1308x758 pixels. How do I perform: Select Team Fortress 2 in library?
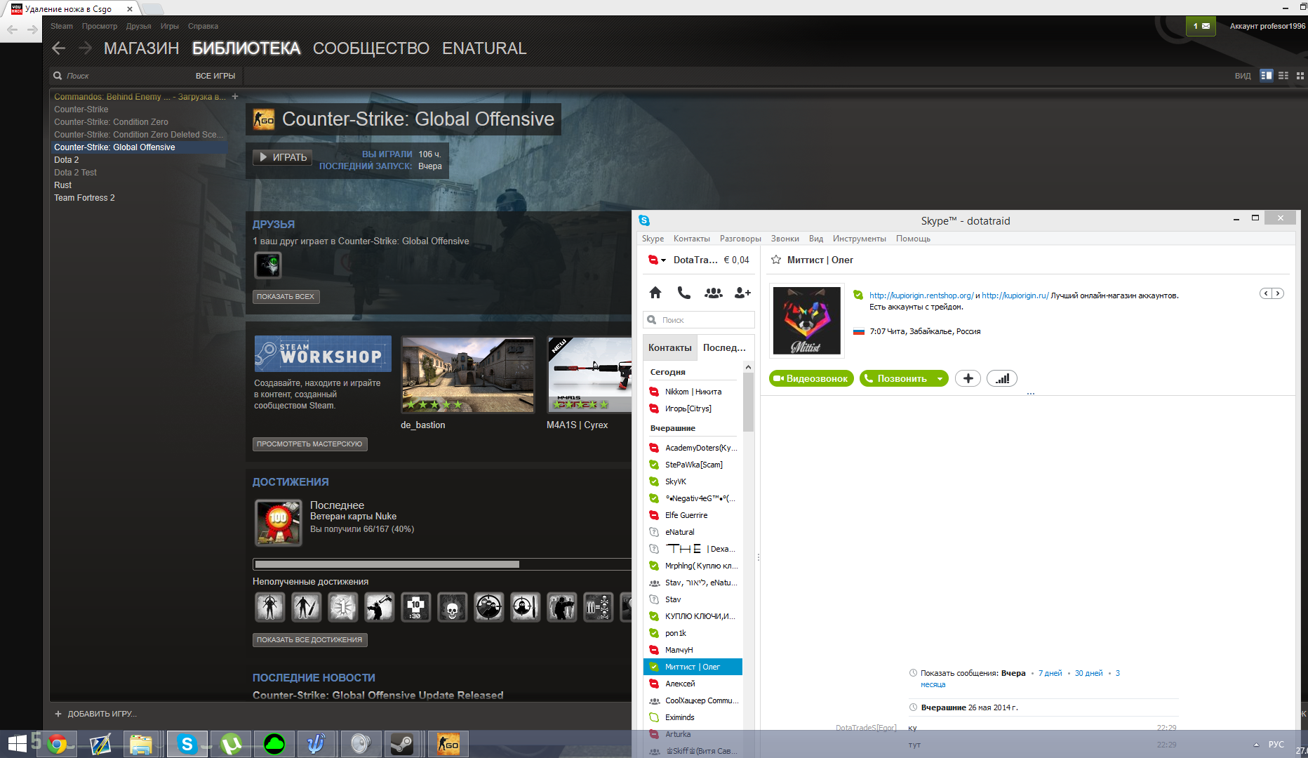click(84, 198)
